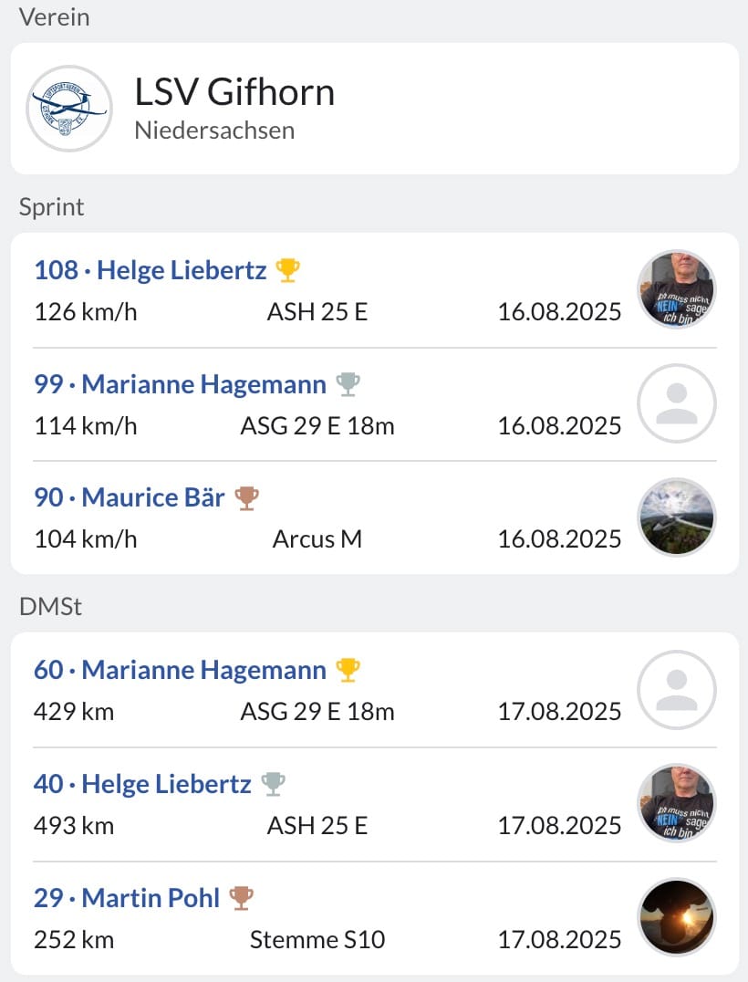748x982 pixels.
Task: Click bronze trophy beside Martin Pohl
Action: click(242, 897)
